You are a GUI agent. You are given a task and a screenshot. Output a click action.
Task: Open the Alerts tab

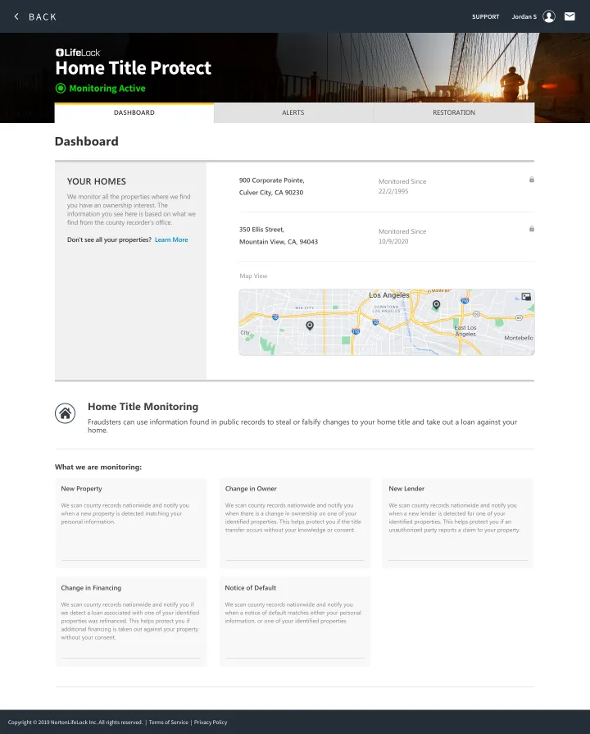293,113
